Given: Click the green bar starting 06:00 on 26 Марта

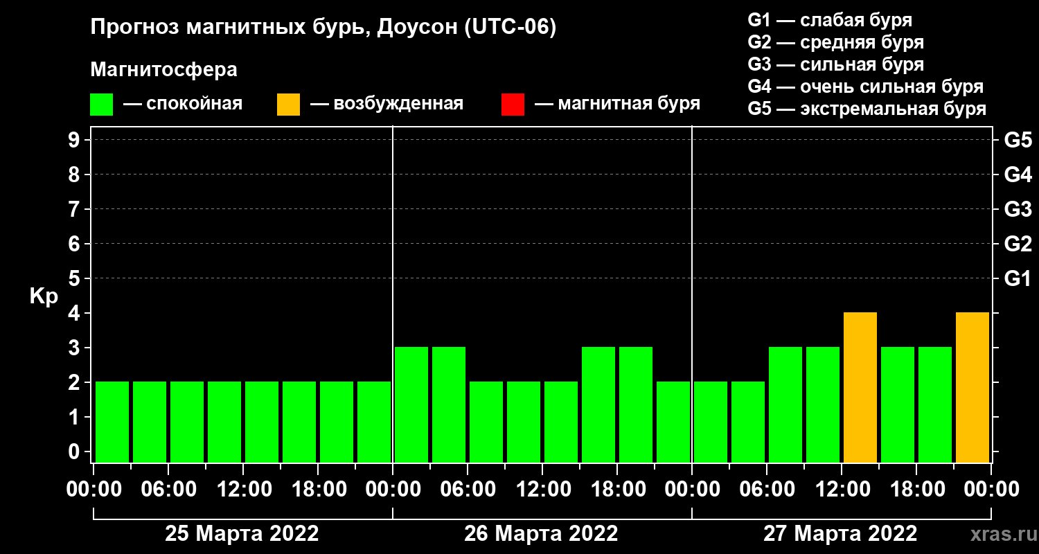Looking at the screenshot, I should coord(486,422).
